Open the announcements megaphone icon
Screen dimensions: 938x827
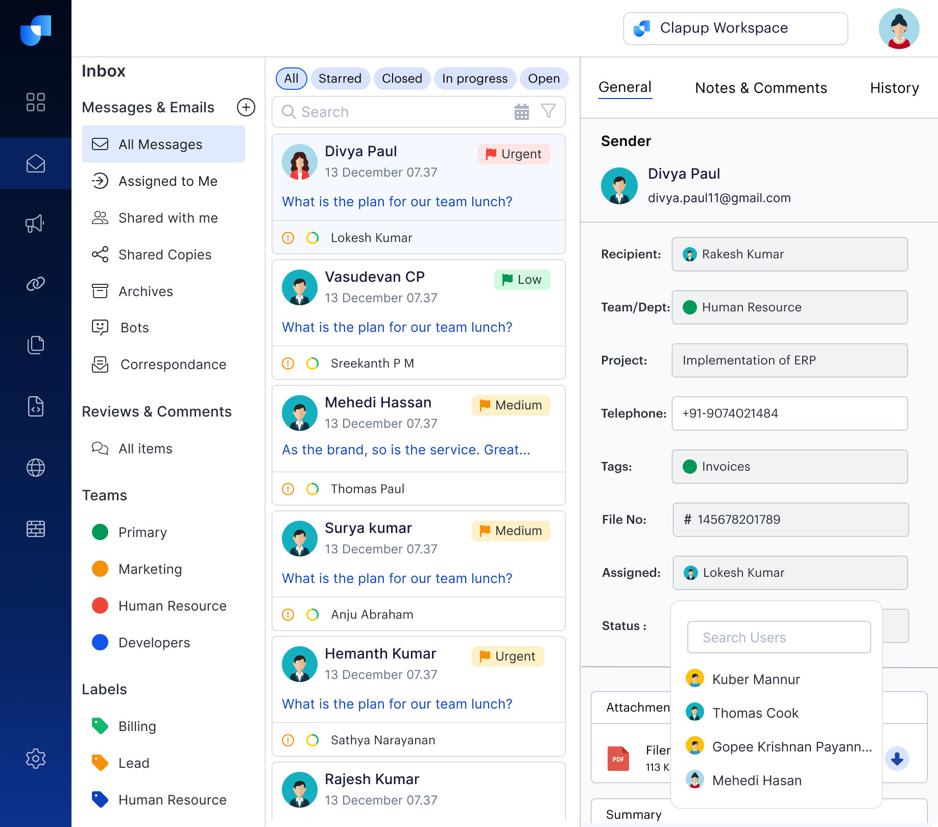[36, 223]
